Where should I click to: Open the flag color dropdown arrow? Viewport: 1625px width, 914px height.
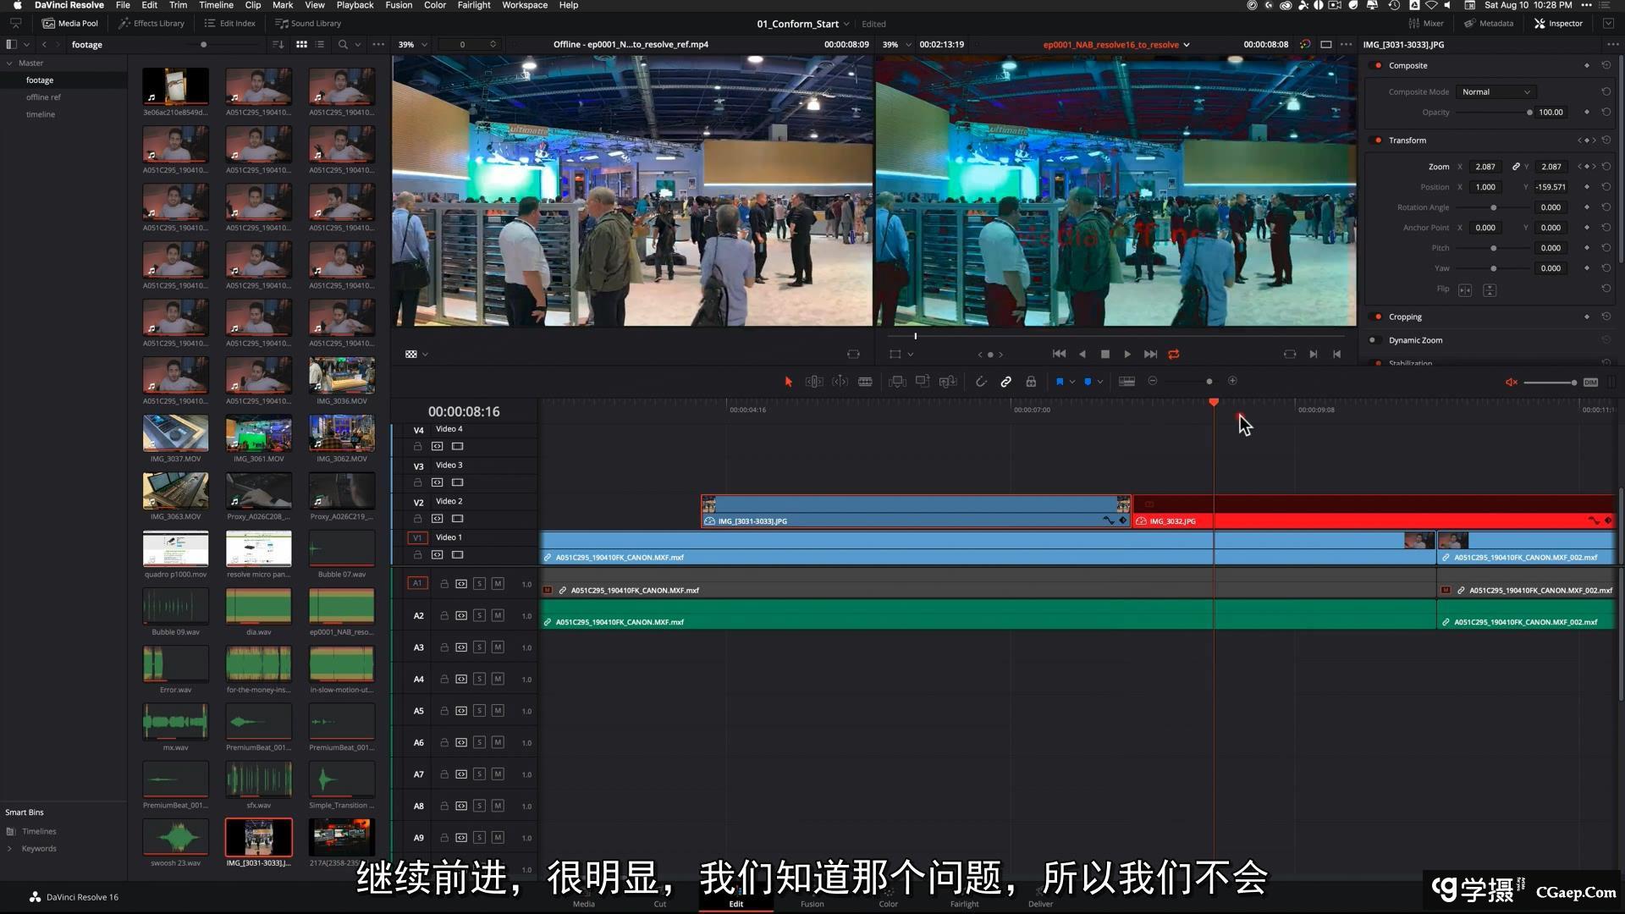tap(1072, 382)
